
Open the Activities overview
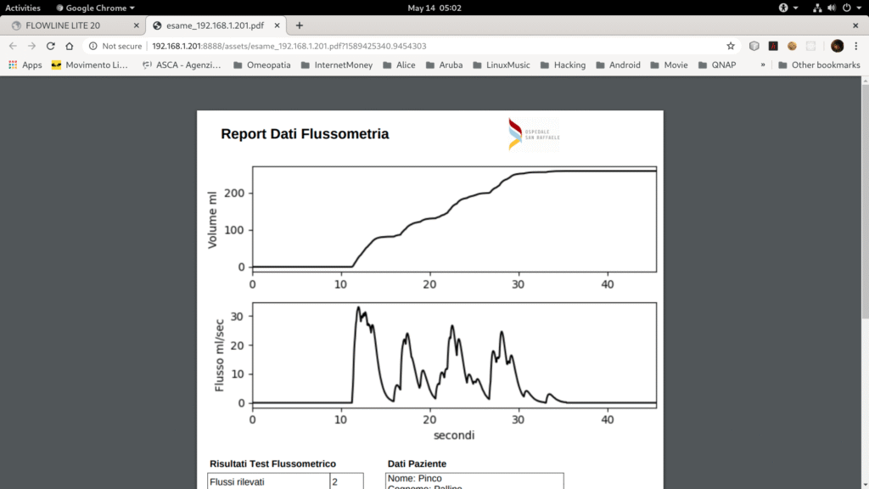23,8
